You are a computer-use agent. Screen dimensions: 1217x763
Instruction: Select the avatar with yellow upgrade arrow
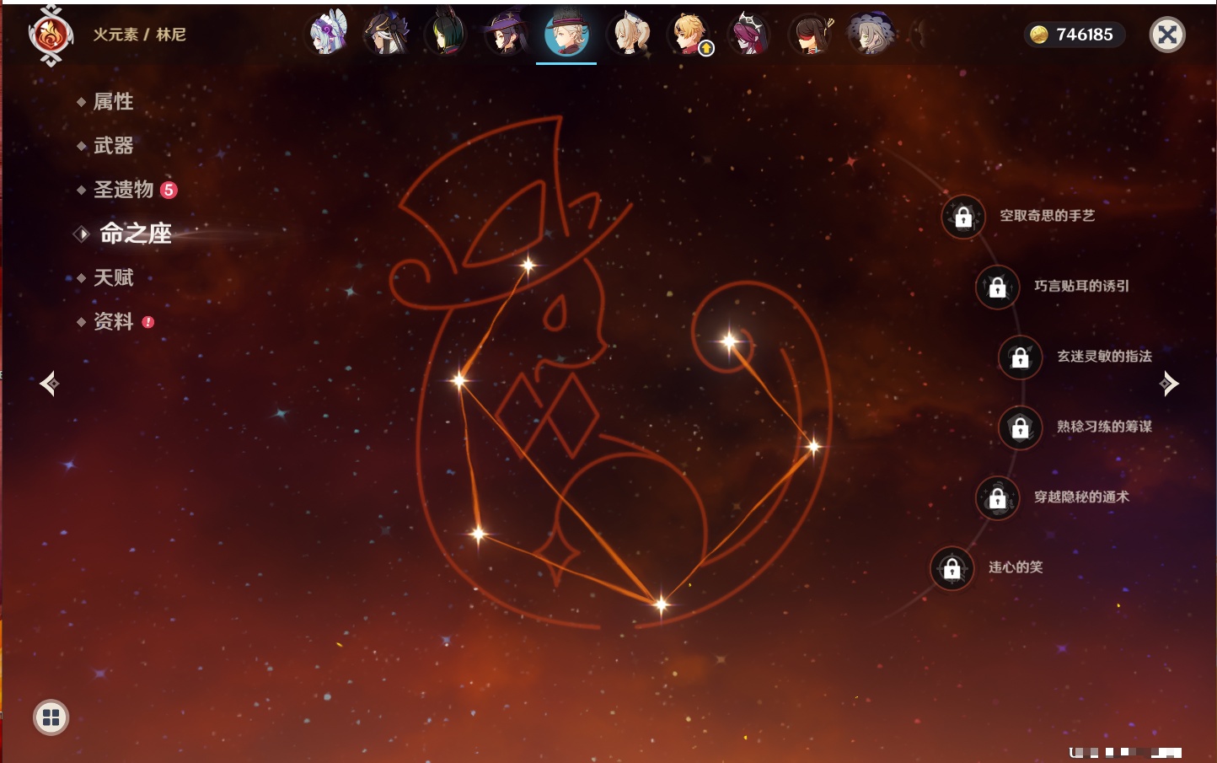[689, 34]
